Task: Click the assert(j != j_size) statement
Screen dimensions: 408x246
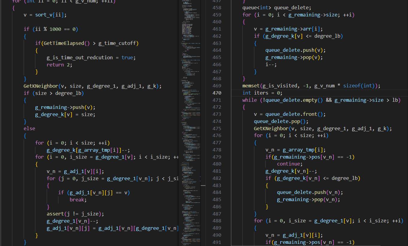Action: coord(75,214)
